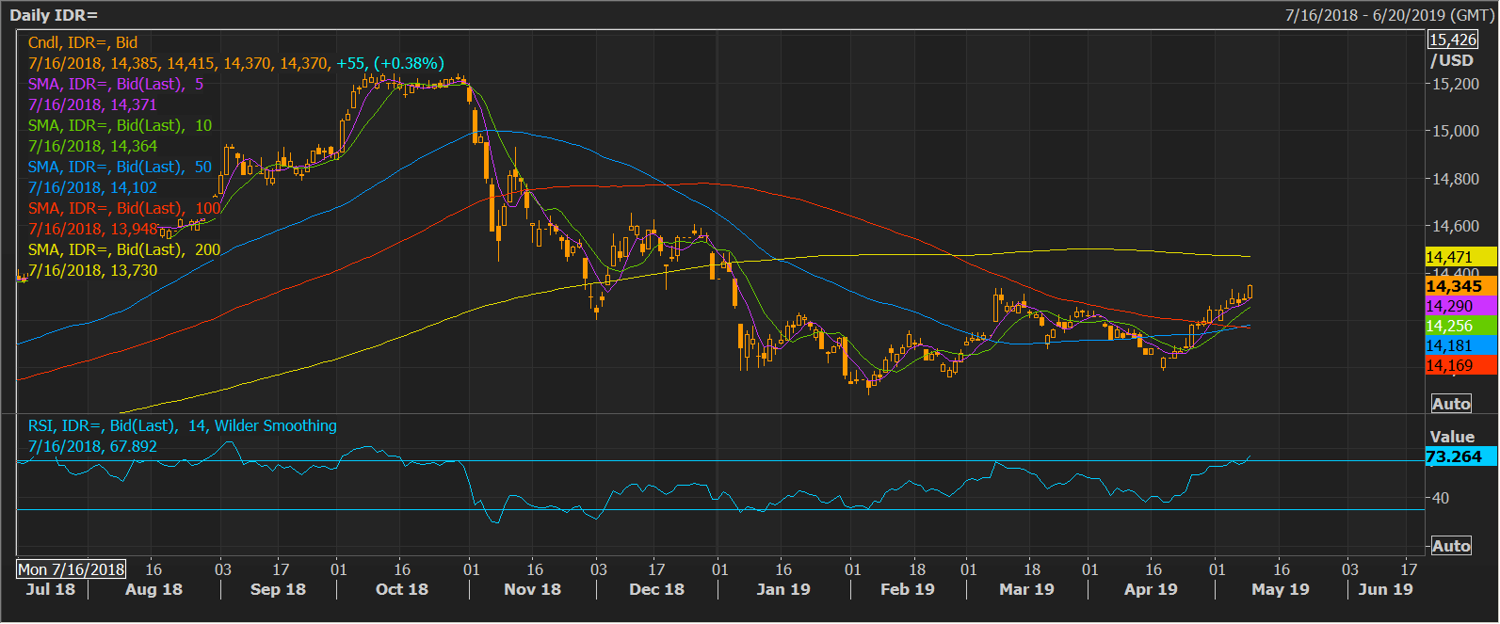
Task: Click the /USD axis unit label
Action: coord(1452,60)
